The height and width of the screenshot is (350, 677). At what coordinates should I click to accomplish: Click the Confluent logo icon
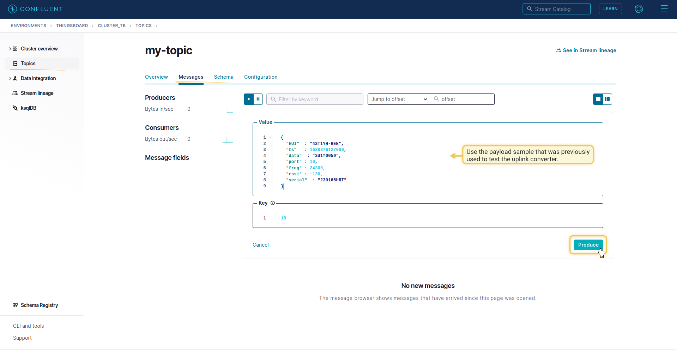tap(12, 9)
